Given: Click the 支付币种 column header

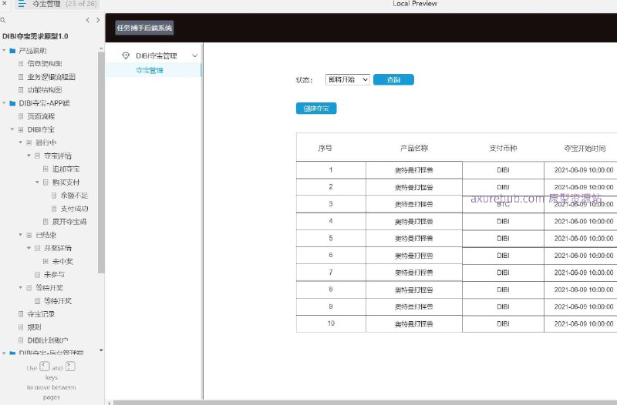Looking at the screenshot, I should click(x=503, y=148).
